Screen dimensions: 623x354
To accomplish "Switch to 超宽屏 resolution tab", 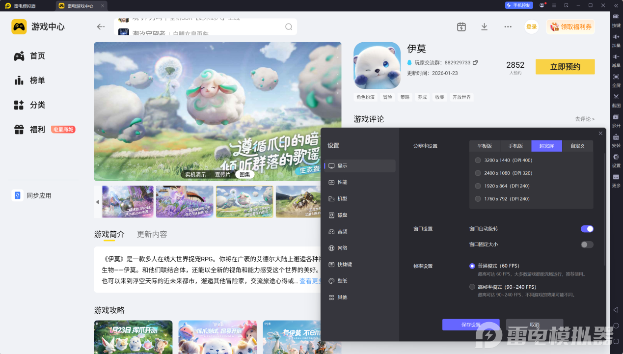I will point(546,146).
